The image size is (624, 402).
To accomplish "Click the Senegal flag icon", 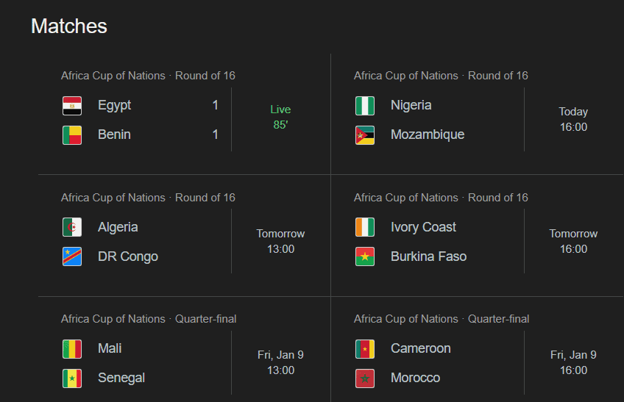I will pos(71,378).
